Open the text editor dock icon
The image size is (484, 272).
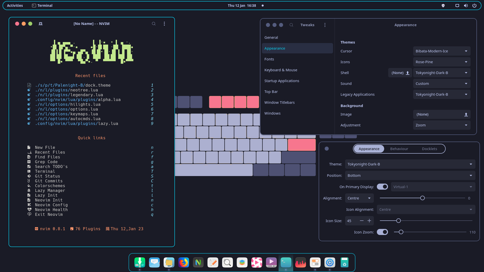coord(213,262)
